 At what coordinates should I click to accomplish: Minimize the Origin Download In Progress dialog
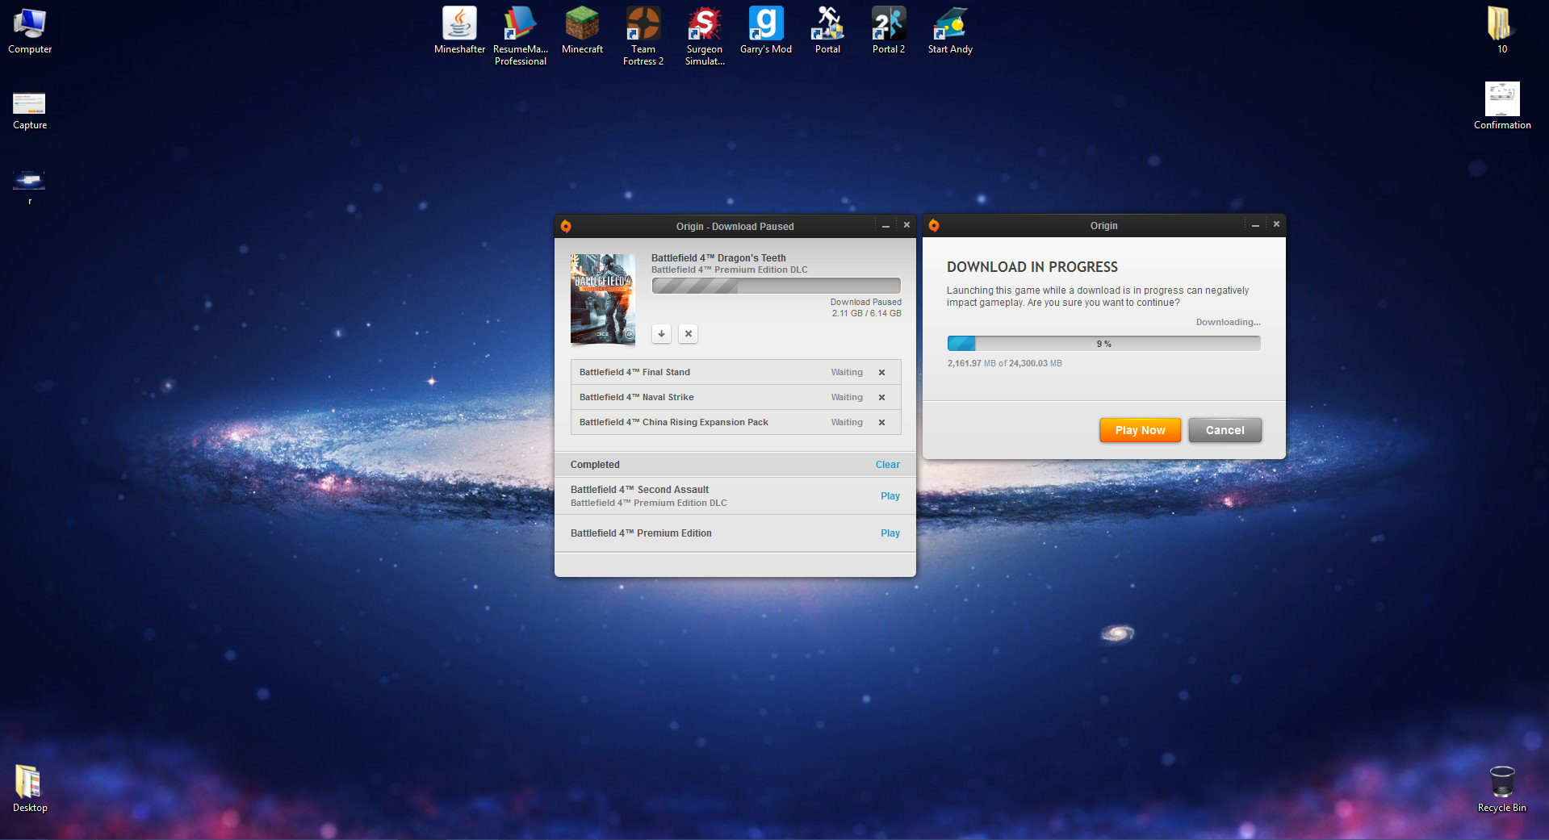click(x=1255, y=225)
